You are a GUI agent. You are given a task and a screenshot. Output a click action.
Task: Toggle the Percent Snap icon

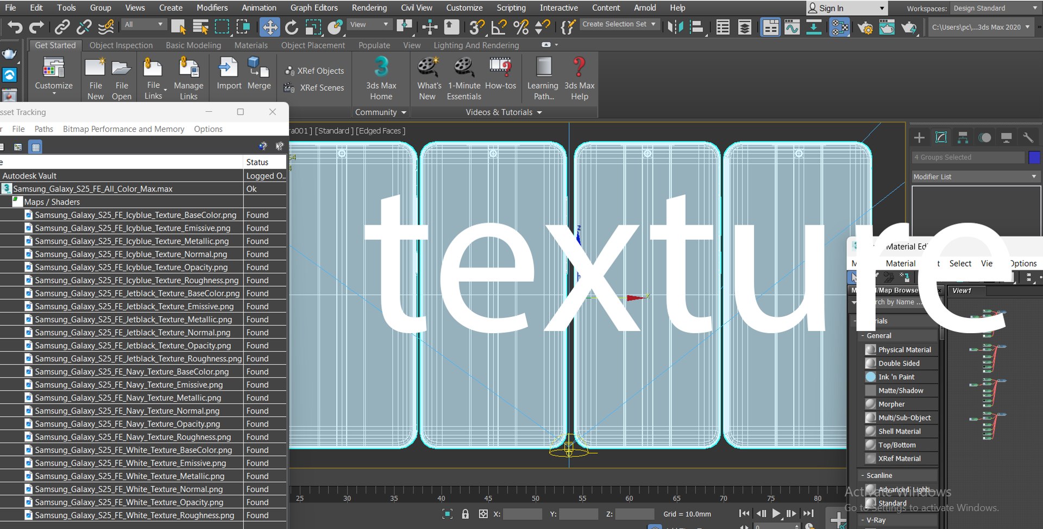[520, 27]
